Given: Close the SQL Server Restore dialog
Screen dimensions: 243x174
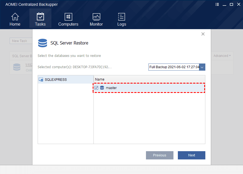Looking at the screenshot, I should pos(203,34).
